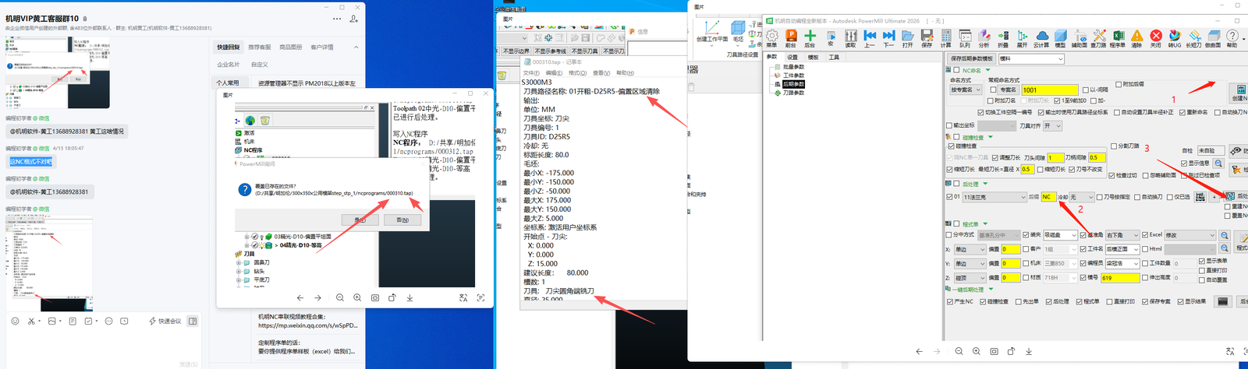The image size is (1248, 369).
Task: Open the 刀具对齐 开 dropdown
Action: [1052, 125]
